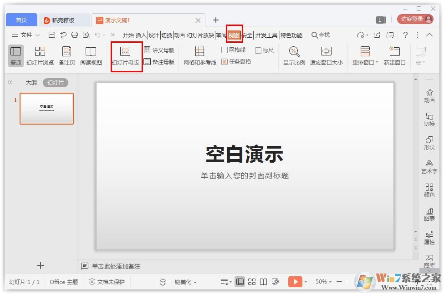Open the Animation panel (动画) in right sidebar

coord(429,96)
